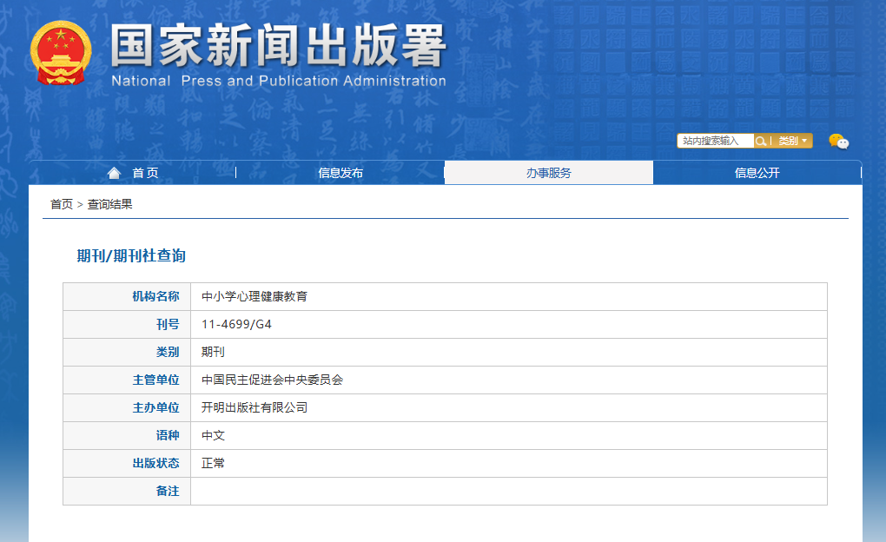886x542 pixels.
Task: Open the 信息发布 navigation tab
Action: [x=341, y=173]
